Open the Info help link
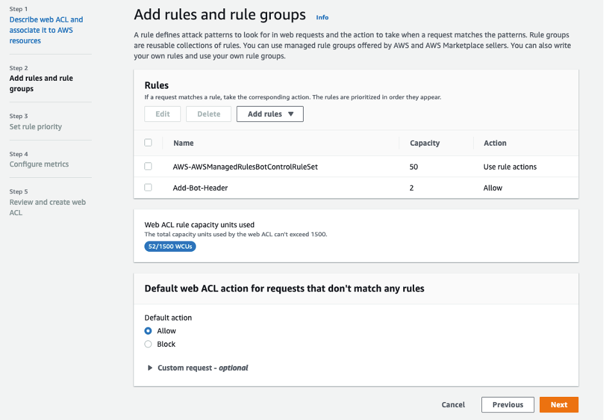 322,17
